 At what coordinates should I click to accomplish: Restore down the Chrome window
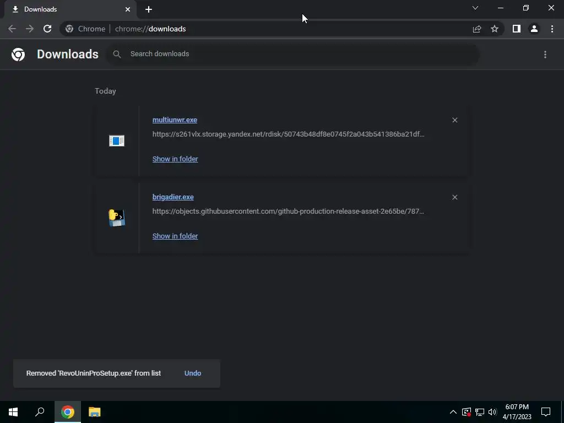pyautogui.click(x=526, y=8)
